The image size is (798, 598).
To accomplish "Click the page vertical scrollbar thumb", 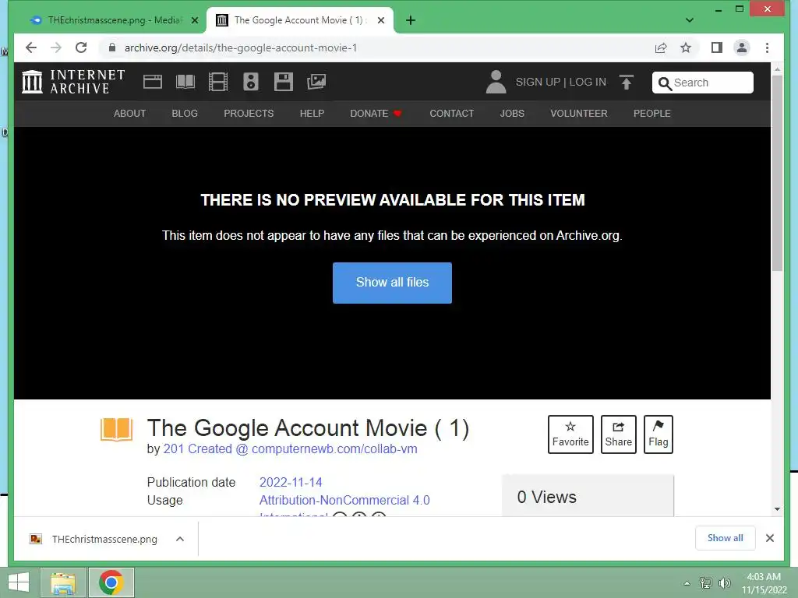I will pyautogui.click(x=777, y=173).
